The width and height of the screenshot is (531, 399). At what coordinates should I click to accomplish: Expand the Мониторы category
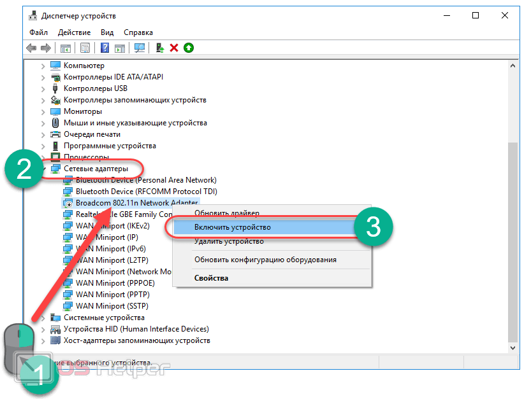(x=43, y=111)
